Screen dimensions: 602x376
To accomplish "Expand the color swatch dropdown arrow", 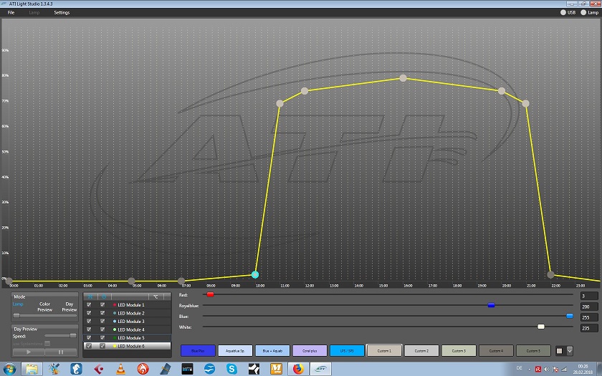I will tap(569, 351).
